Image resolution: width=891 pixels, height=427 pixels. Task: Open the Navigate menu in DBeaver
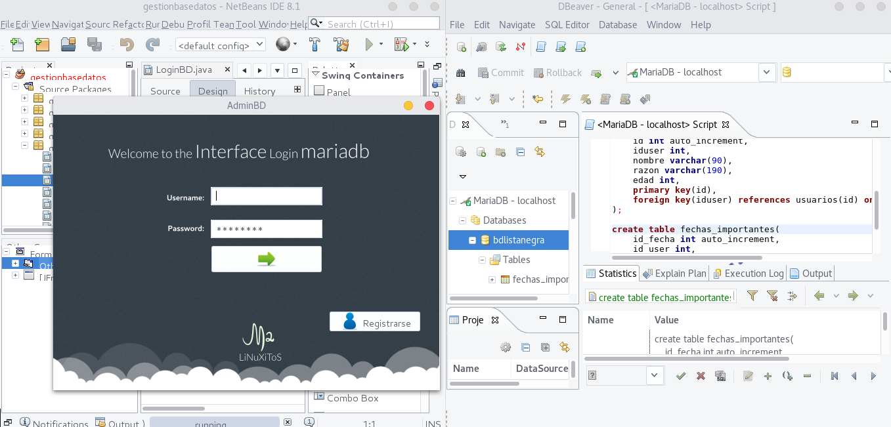click(517, 24)
